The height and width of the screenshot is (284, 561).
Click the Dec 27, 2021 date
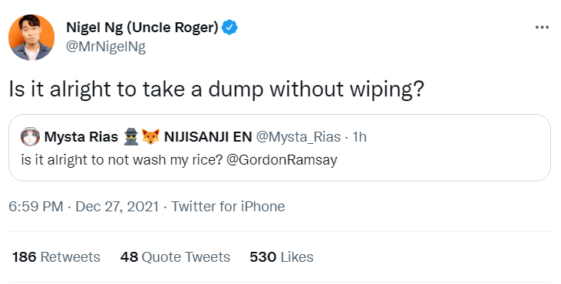pos(117,207)
